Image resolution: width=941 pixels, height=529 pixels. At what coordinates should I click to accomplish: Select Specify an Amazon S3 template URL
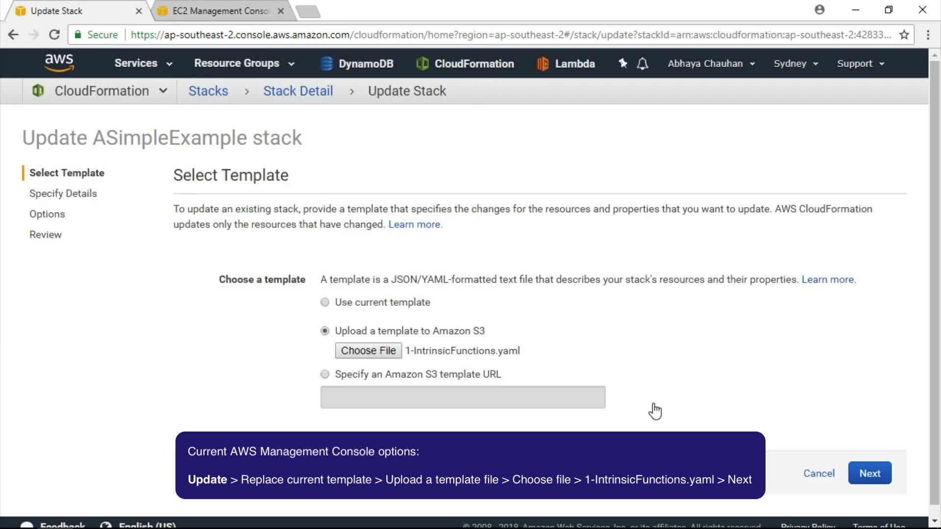(325, 374)
